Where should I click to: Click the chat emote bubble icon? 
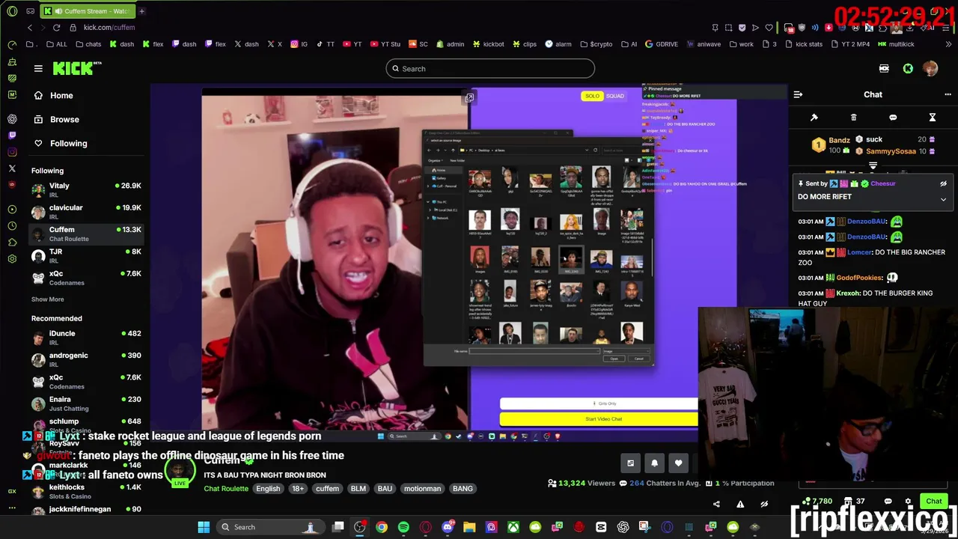pos(888,502)
